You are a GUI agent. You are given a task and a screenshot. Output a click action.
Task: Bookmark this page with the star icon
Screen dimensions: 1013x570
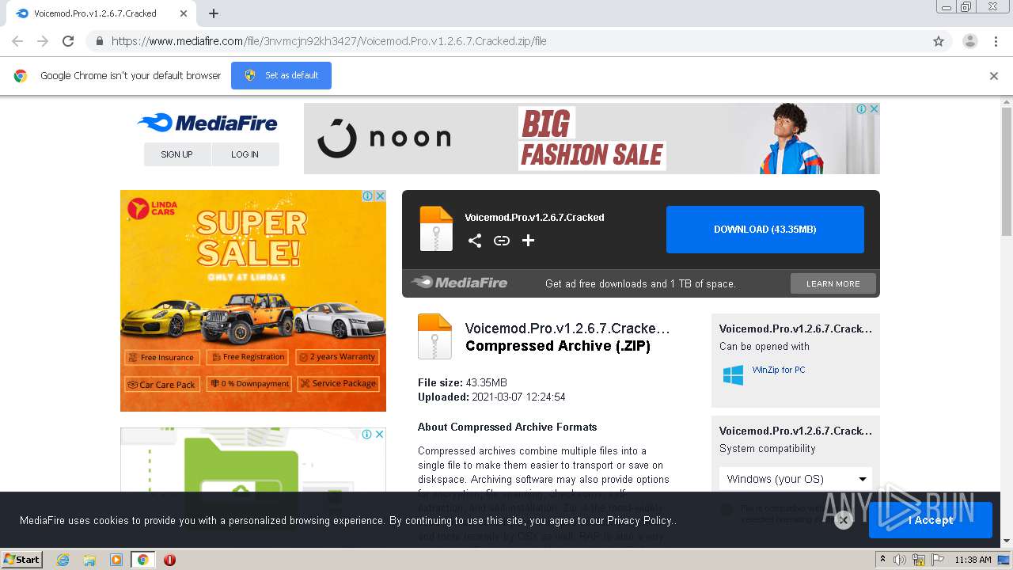tap(939, 41)
